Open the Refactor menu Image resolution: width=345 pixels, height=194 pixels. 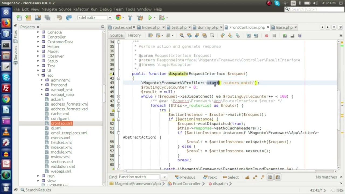(x=81, y=9)
